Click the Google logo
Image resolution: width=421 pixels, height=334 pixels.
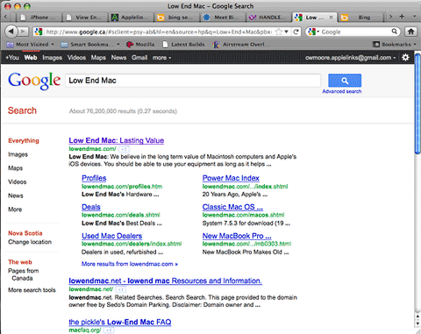click(34, 81)
